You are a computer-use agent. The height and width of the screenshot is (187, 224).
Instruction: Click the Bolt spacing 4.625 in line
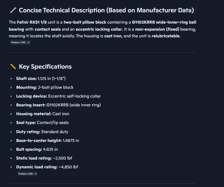click(37, 149)
